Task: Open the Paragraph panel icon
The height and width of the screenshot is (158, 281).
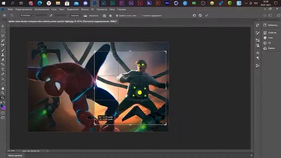Action: click(258, 58)
